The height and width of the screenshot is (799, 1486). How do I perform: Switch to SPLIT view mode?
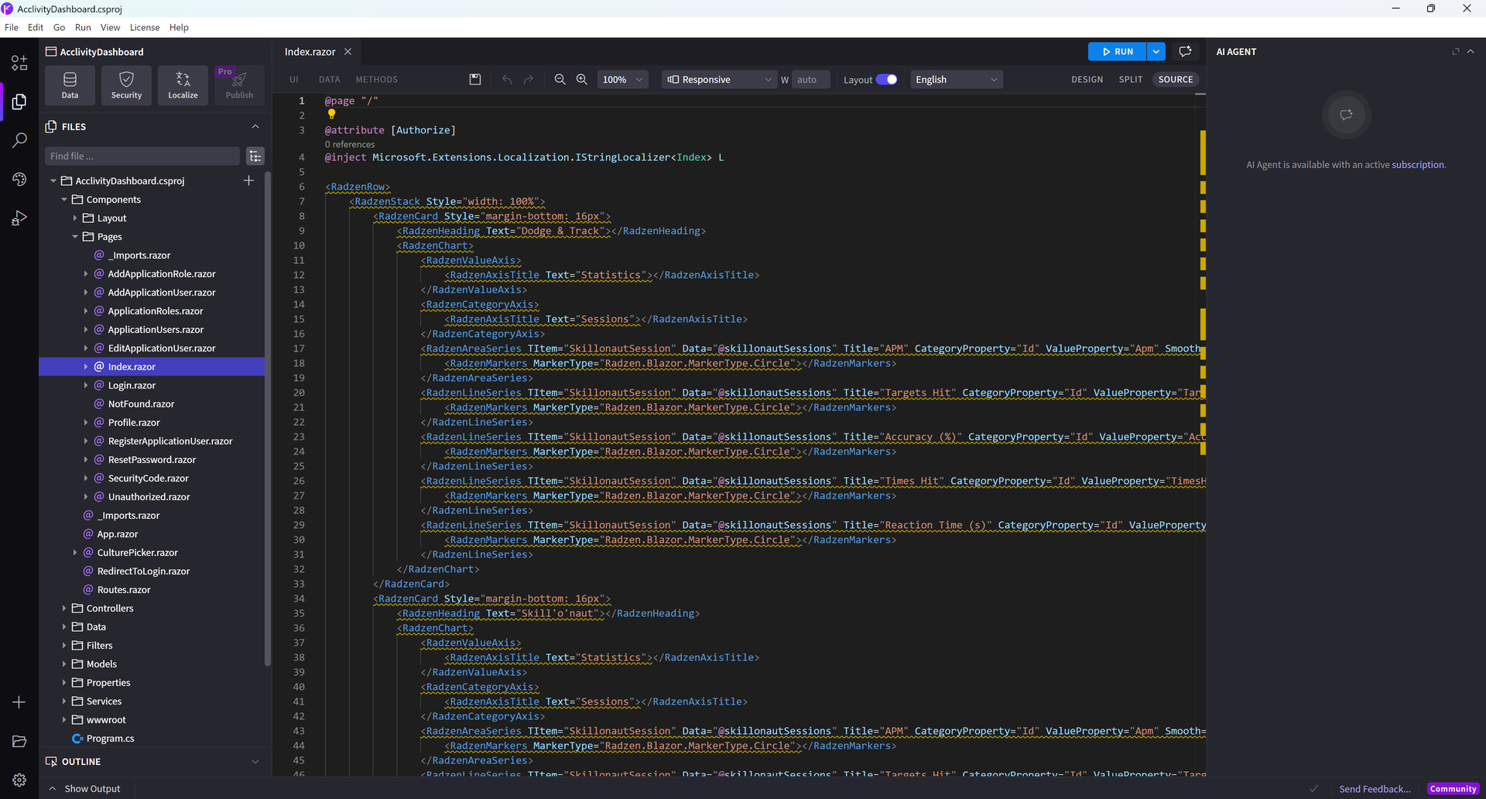1130,79
